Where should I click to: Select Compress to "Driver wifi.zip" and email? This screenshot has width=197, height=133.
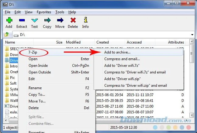[x=138, y=86]
